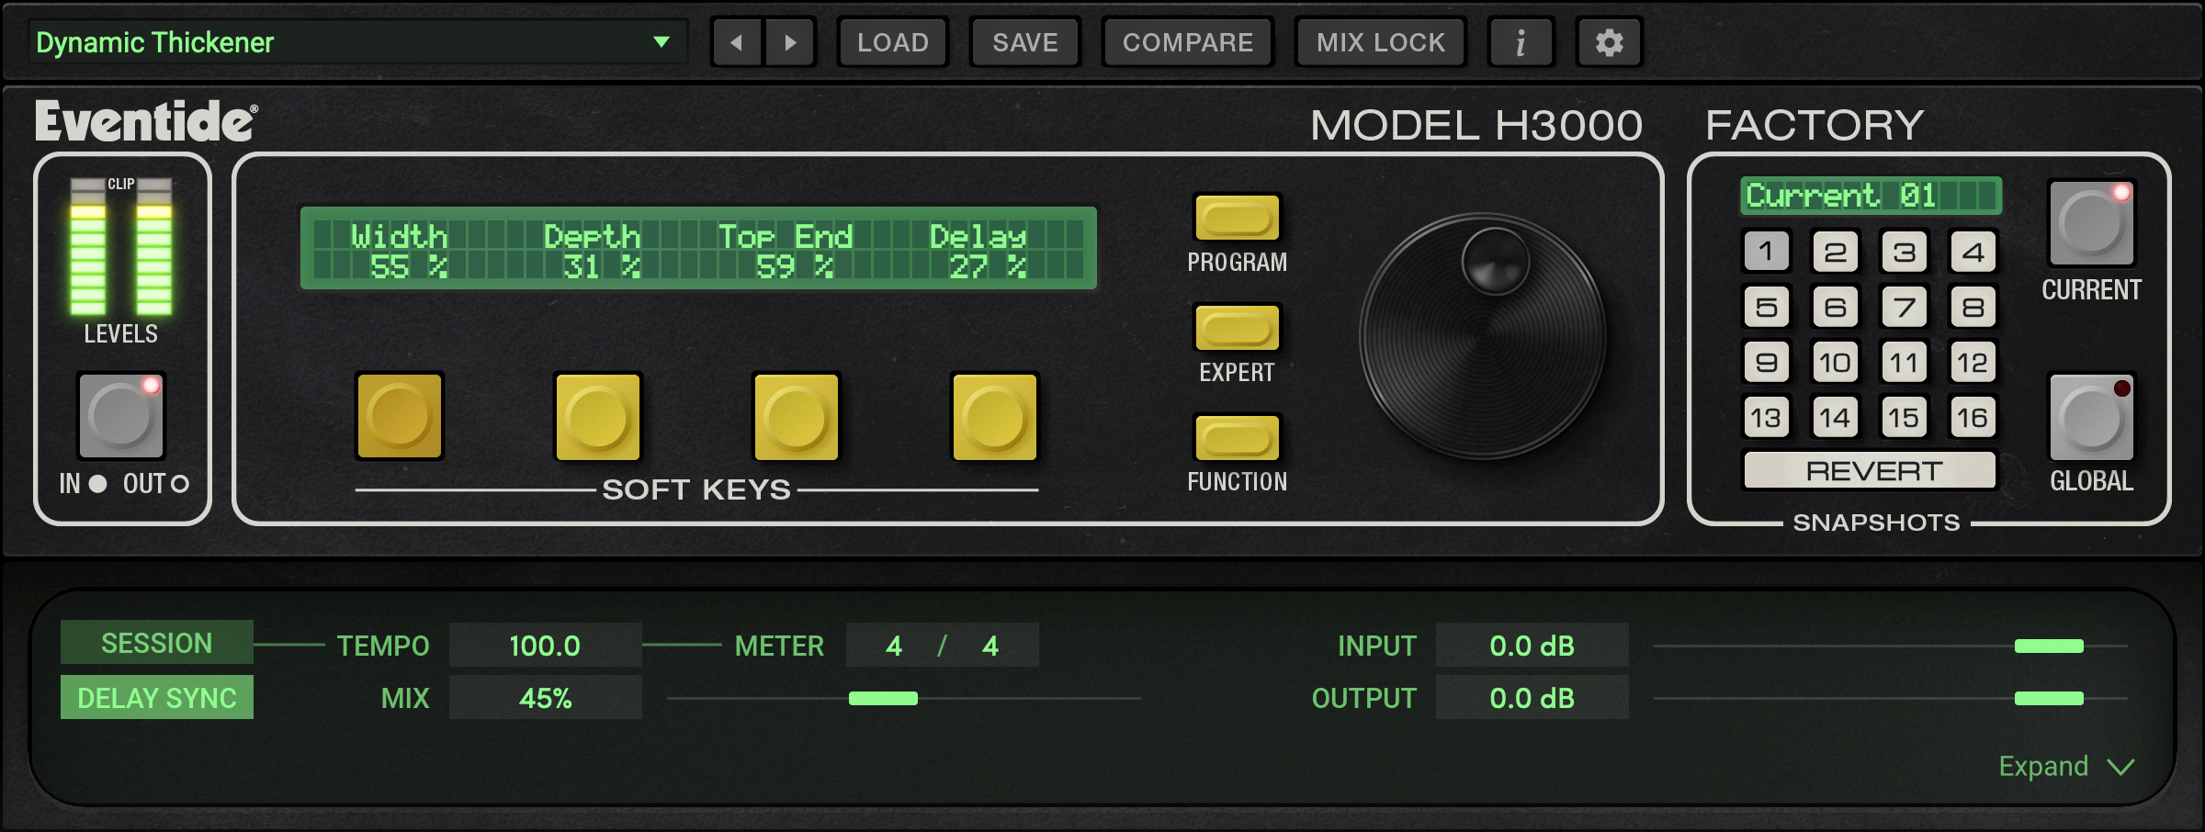Go to the previous preset arrow
This screenshot has width=2205, height=832.
click(736, 42)
